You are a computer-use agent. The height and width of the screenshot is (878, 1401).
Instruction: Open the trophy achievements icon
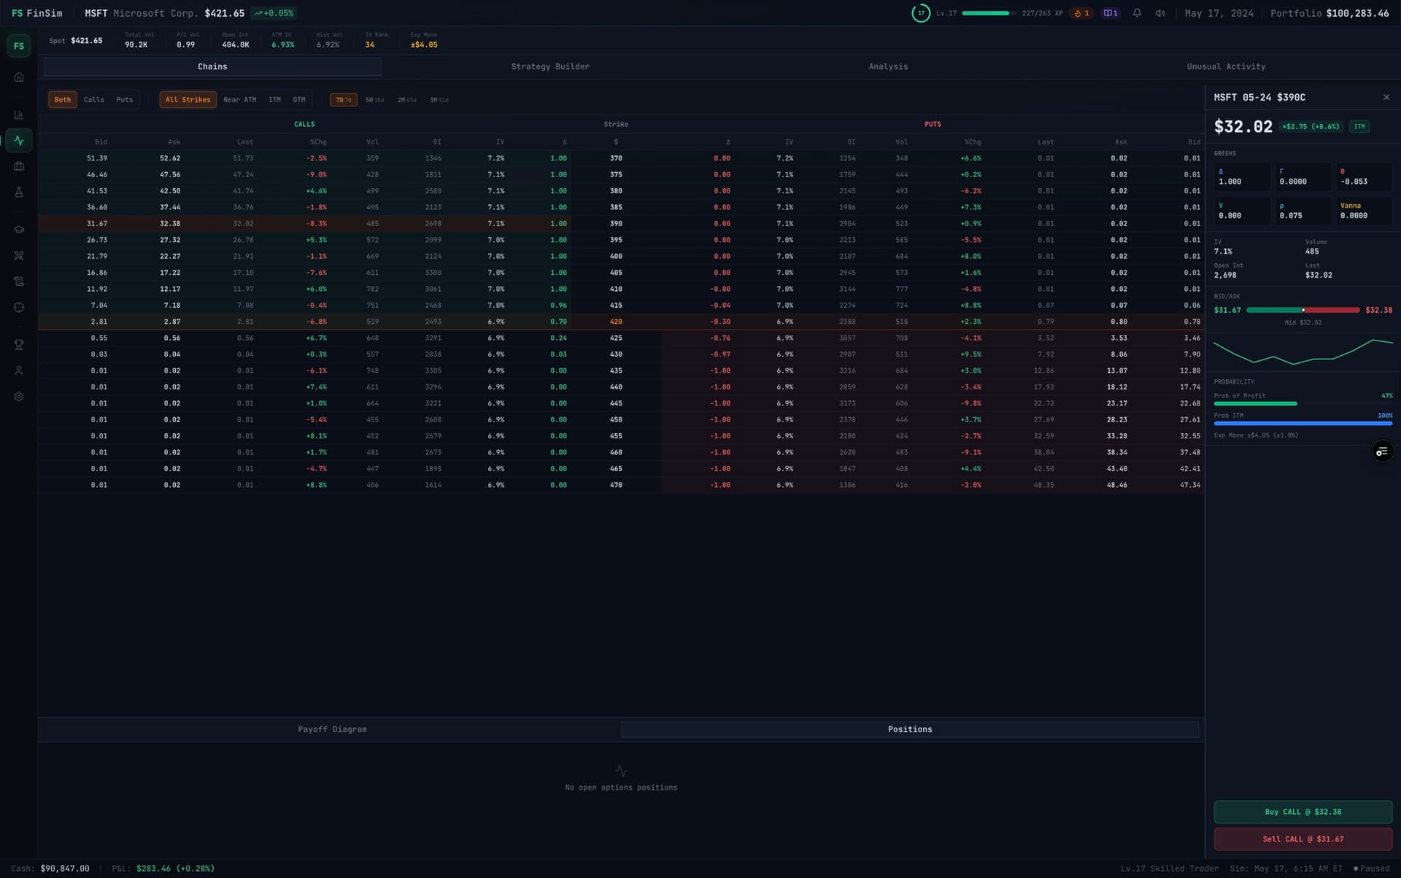19,345
